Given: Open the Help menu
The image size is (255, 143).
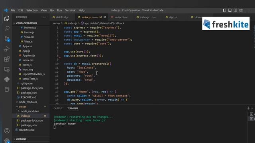Looking at the screenshot, I should click(81, 10).
